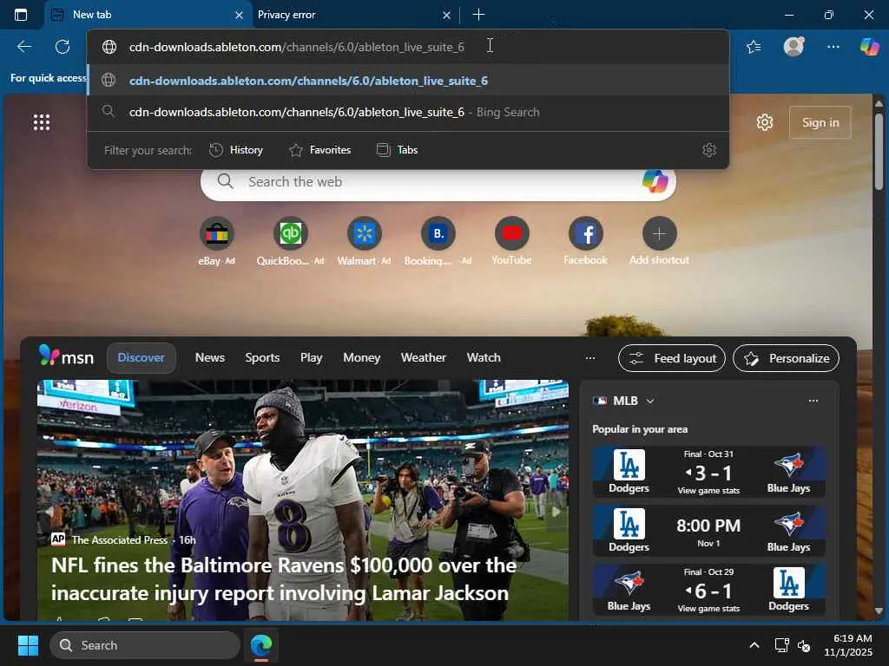Close the Privacy error tab
The width and height of the screenshot is (889, 666).
click(446, 16)
